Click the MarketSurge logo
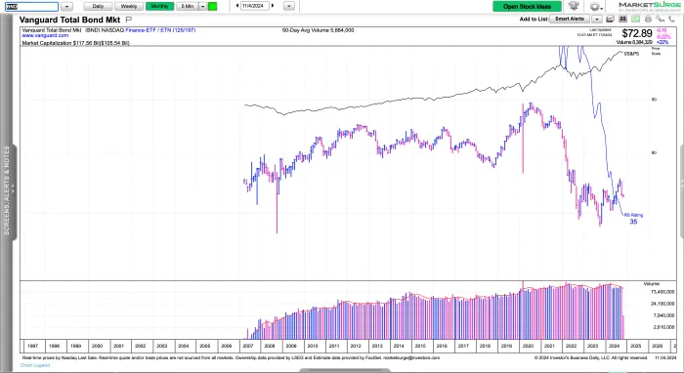 (651, 6)
